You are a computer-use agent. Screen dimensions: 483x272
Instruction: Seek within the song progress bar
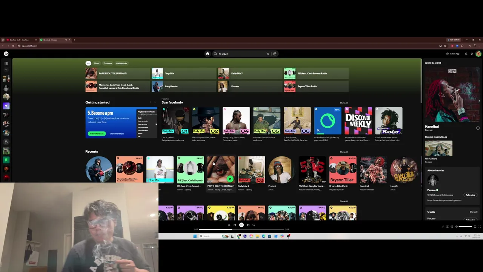[241, 229]
